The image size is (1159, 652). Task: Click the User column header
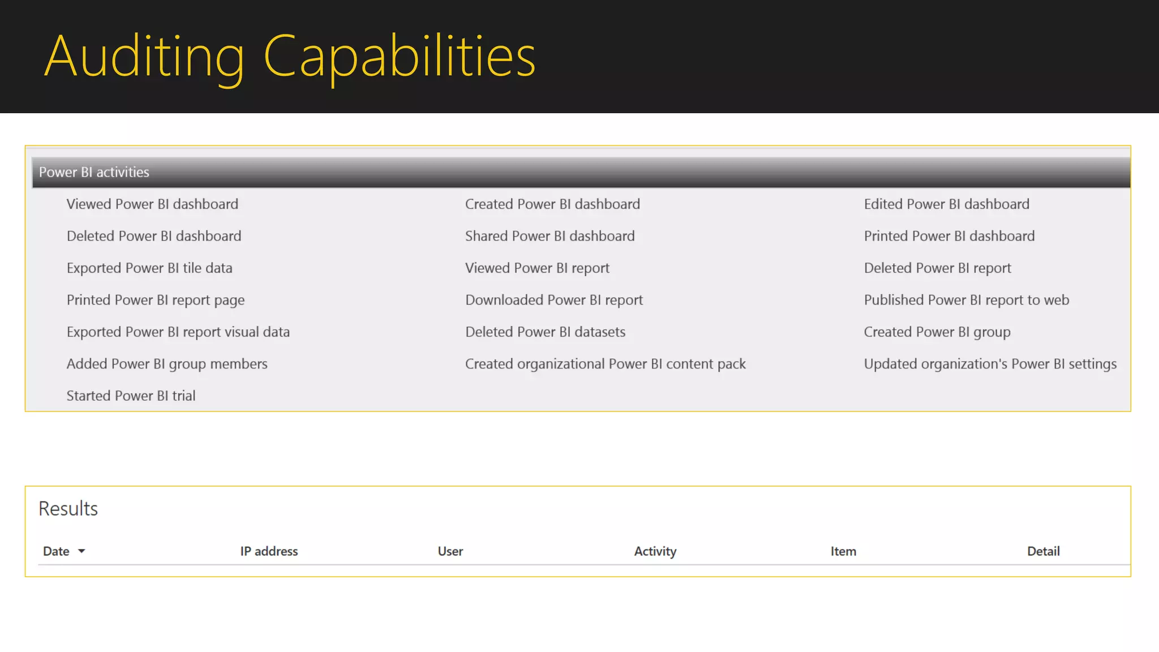point(450,551)
